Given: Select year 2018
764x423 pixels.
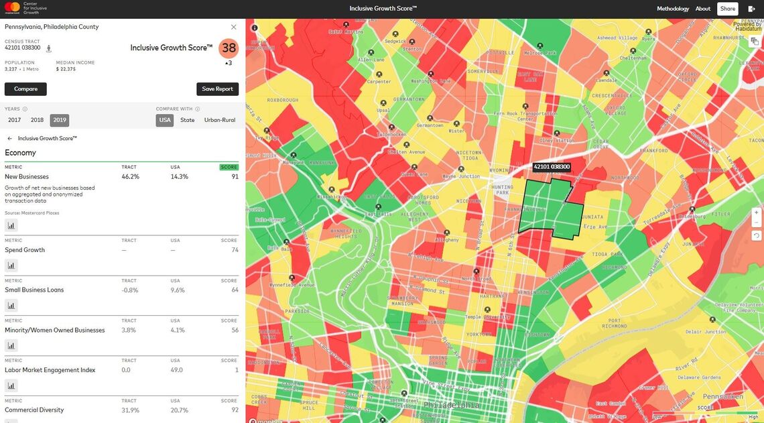Looking at the screenshot, I should (x=37, y=121).
